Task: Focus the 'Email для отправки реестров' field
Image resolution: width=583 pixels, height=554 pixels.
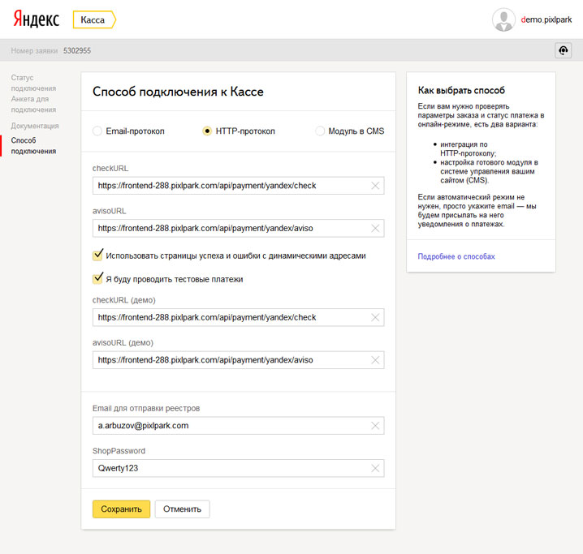Action: click(239, 426)
